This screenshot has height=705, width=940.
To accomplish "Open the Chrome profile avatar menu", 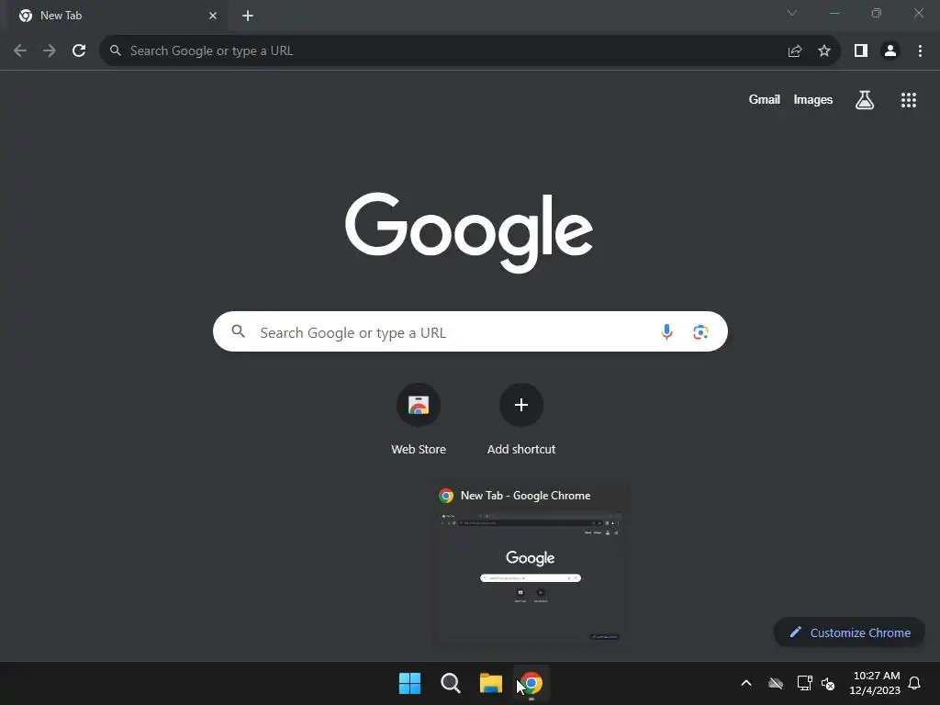I will coord(890,51).
